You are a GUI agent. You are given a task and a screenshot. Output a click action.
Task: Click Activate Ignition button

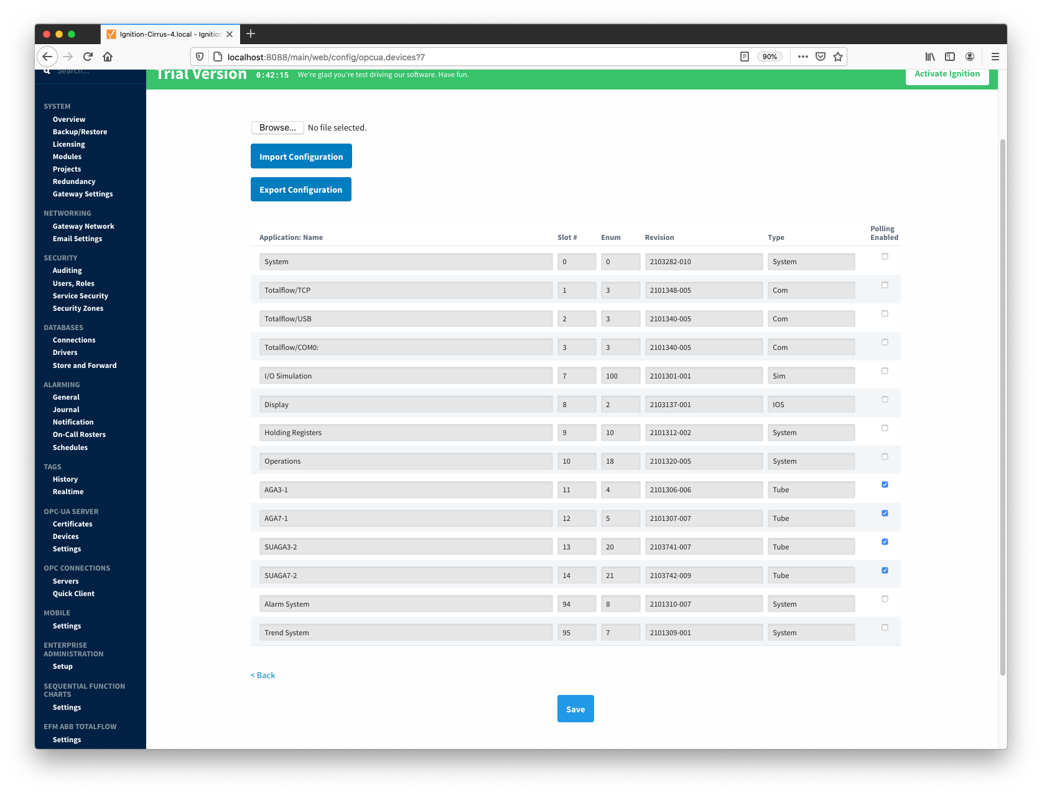point(947,75)
